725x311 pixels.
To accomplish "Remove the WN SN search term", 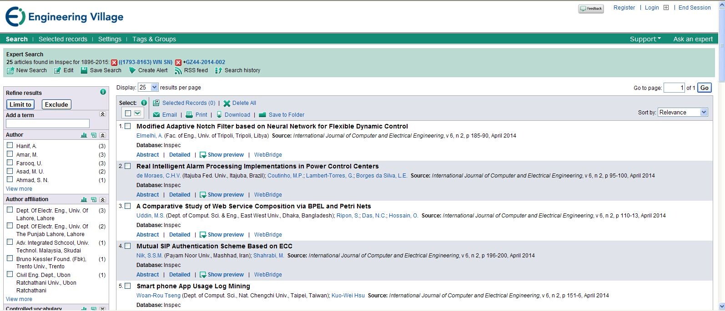I will pyautogui.click(x=114, y=63).
